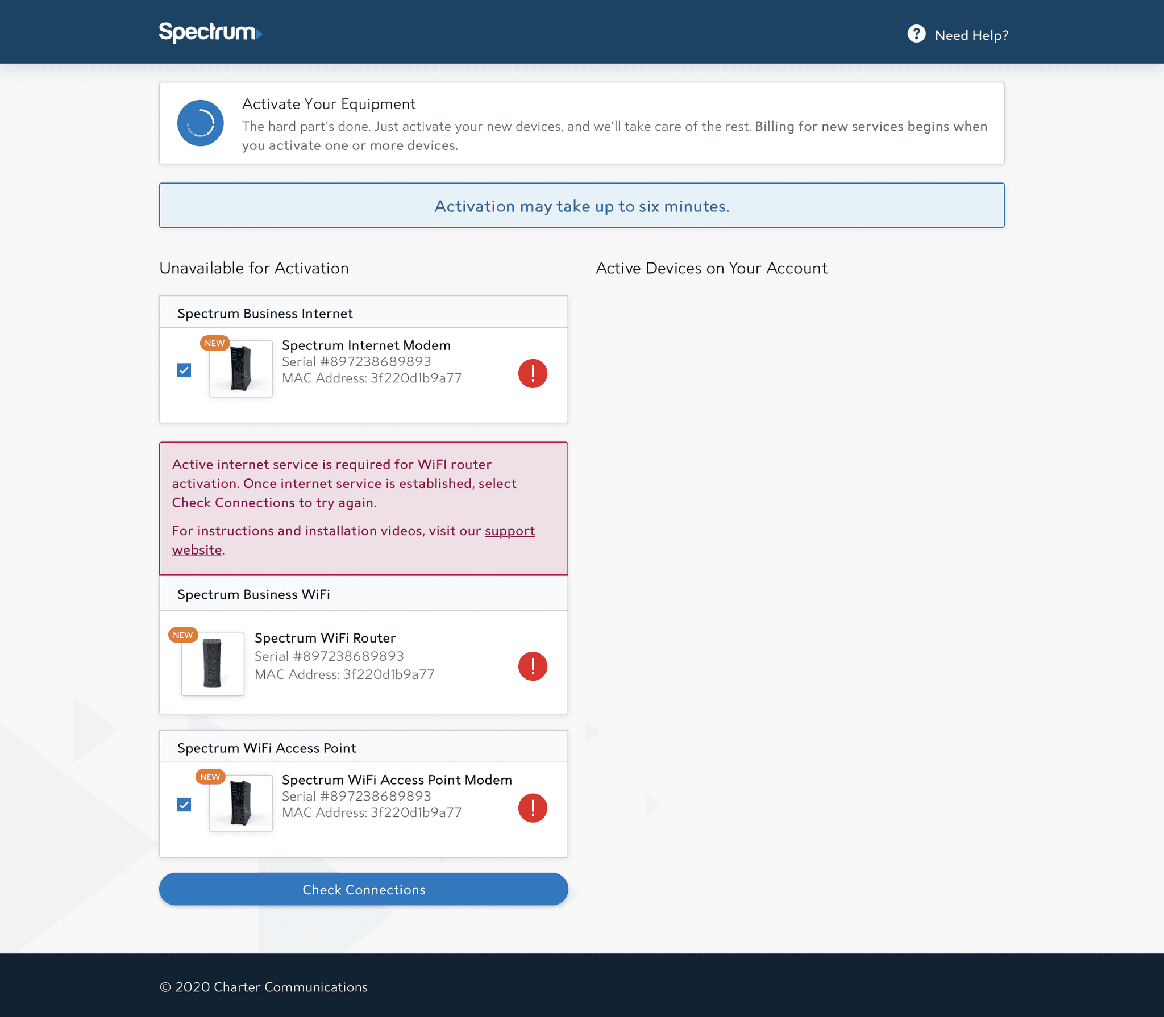Click the Spectrum WiFi Router thumbnail

(213, 664)
